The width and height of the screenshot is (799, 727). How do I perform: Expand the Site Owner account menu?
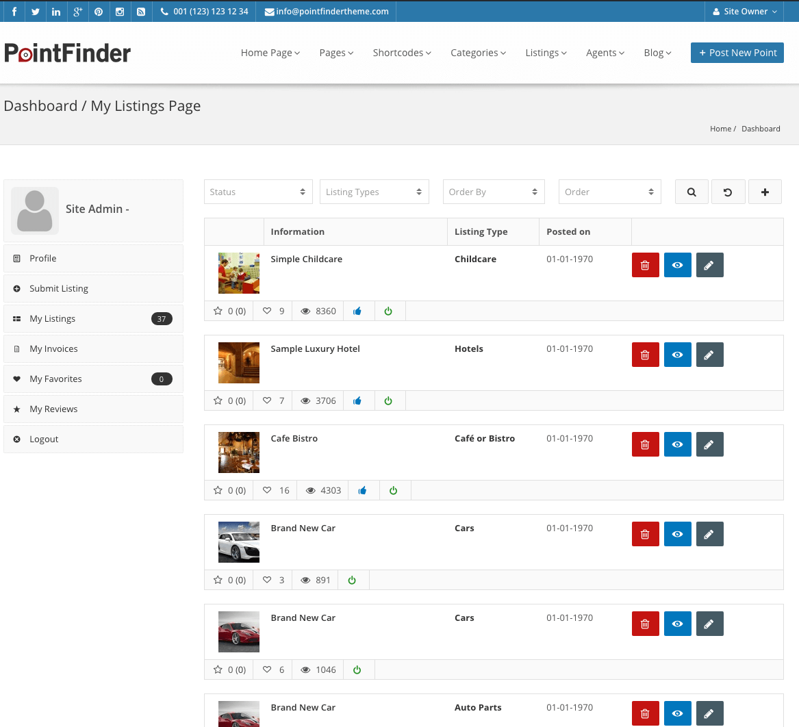744,11
